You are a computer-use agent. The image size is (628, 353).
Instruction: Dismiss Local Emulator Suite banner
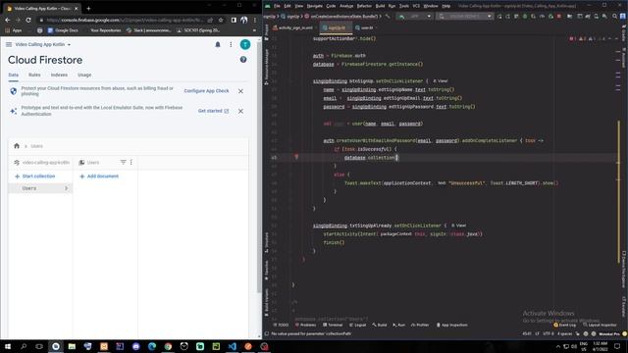240,111
